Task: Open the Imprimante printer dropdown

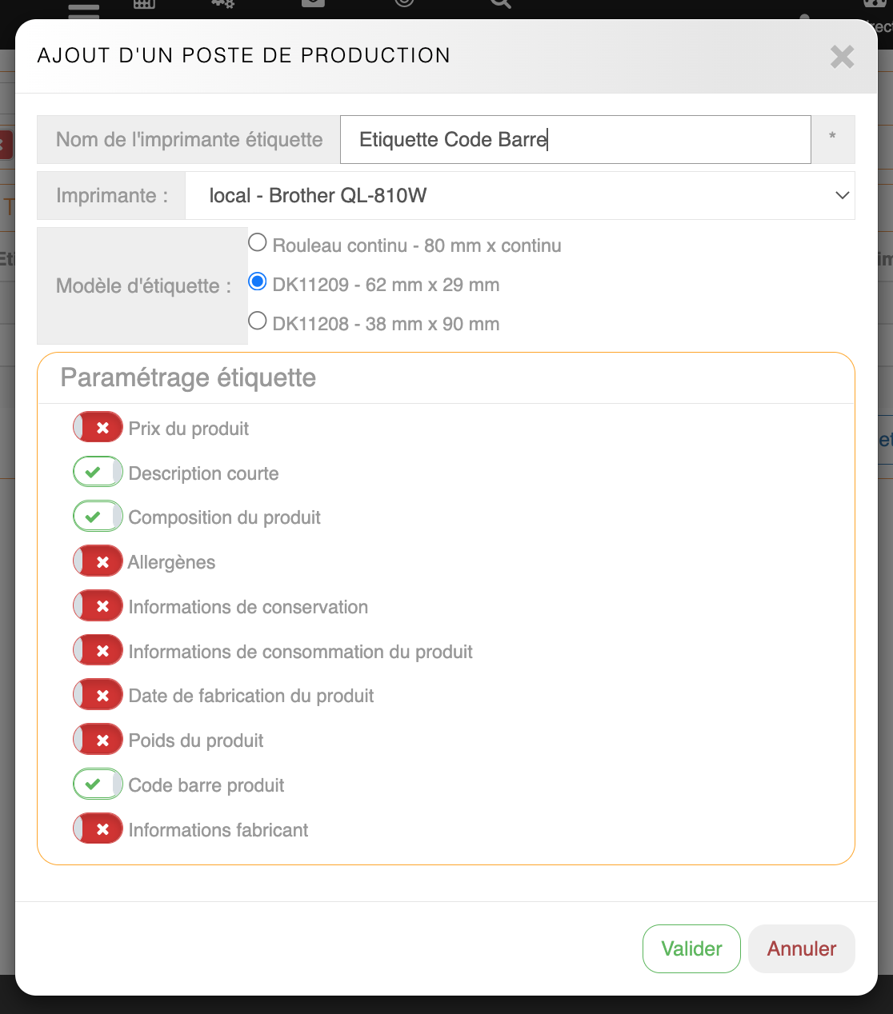Action: (x=520, y=196)
